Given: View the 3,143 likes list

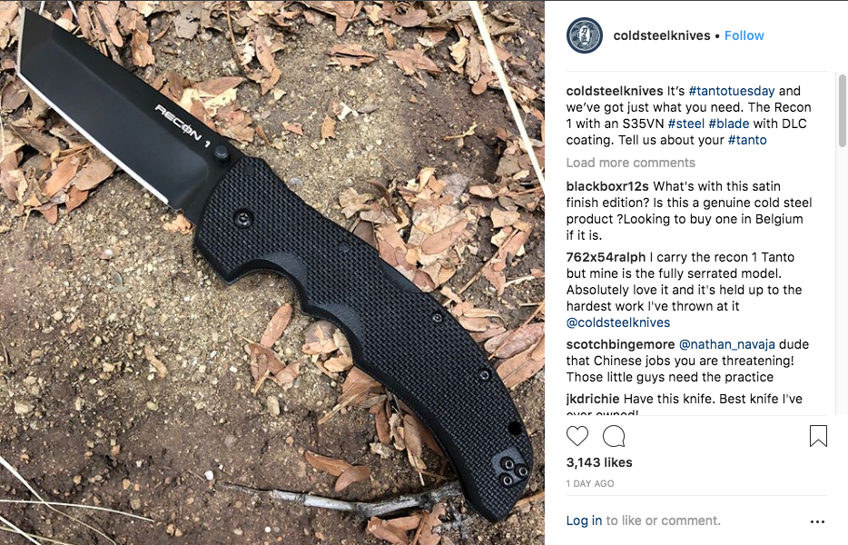Looking at the screenshot, I should click(x=599, y=462).
